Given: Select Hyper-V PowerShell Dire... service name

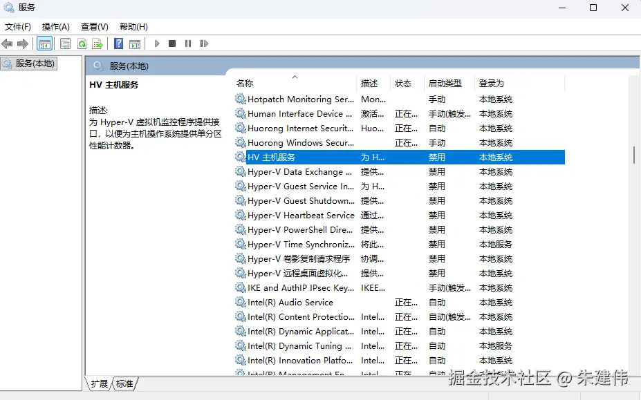Looking at the screenshot, I should 299,229.
